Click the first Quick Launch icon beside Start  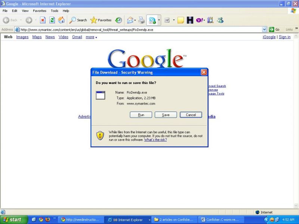(x=34, y=220)
